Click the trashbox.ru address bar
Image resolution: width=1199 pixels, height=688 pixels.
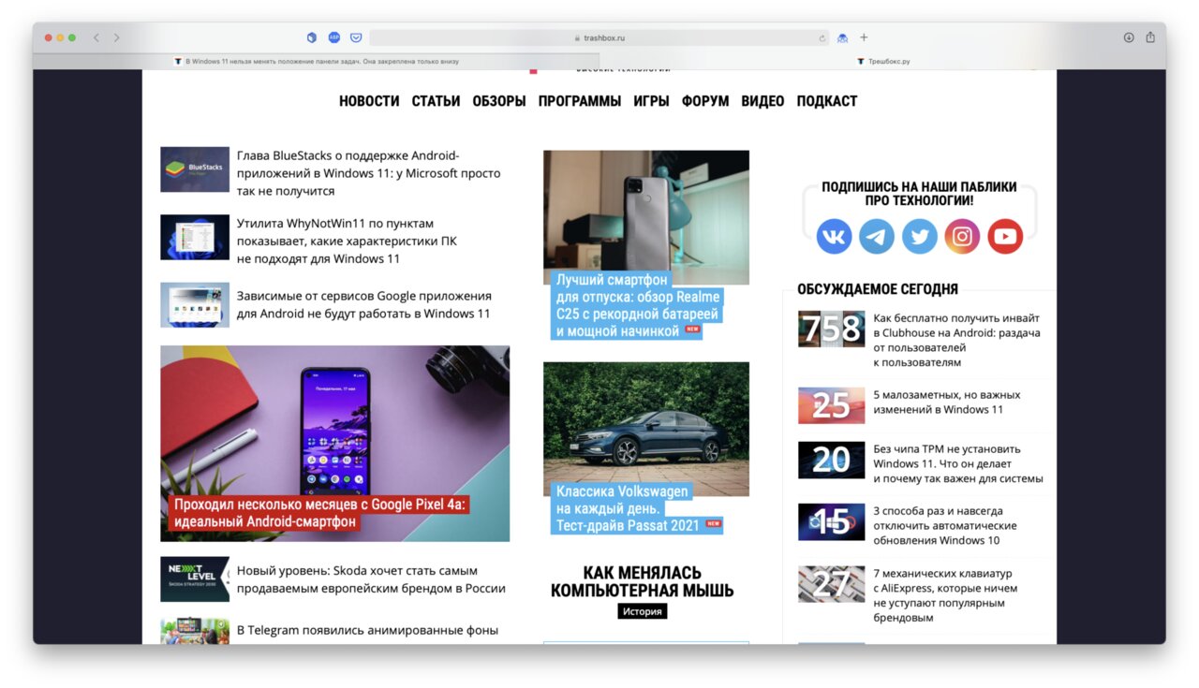(x=599, y=37)
